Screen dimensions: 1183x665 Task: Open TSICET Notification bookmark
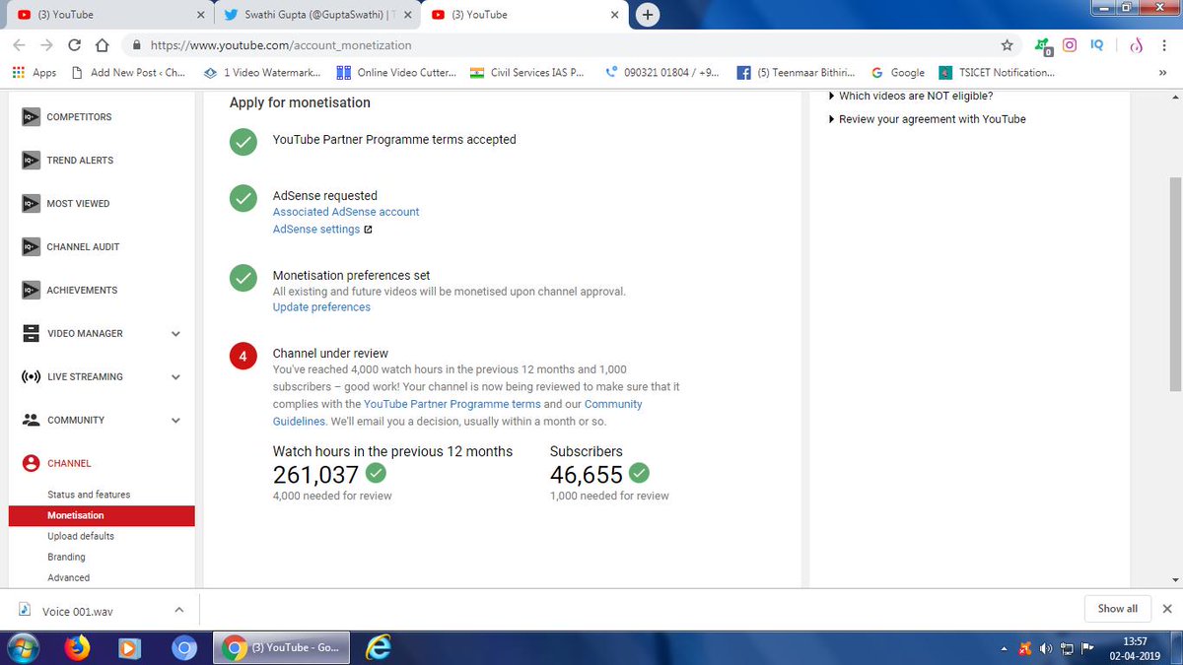997,72
